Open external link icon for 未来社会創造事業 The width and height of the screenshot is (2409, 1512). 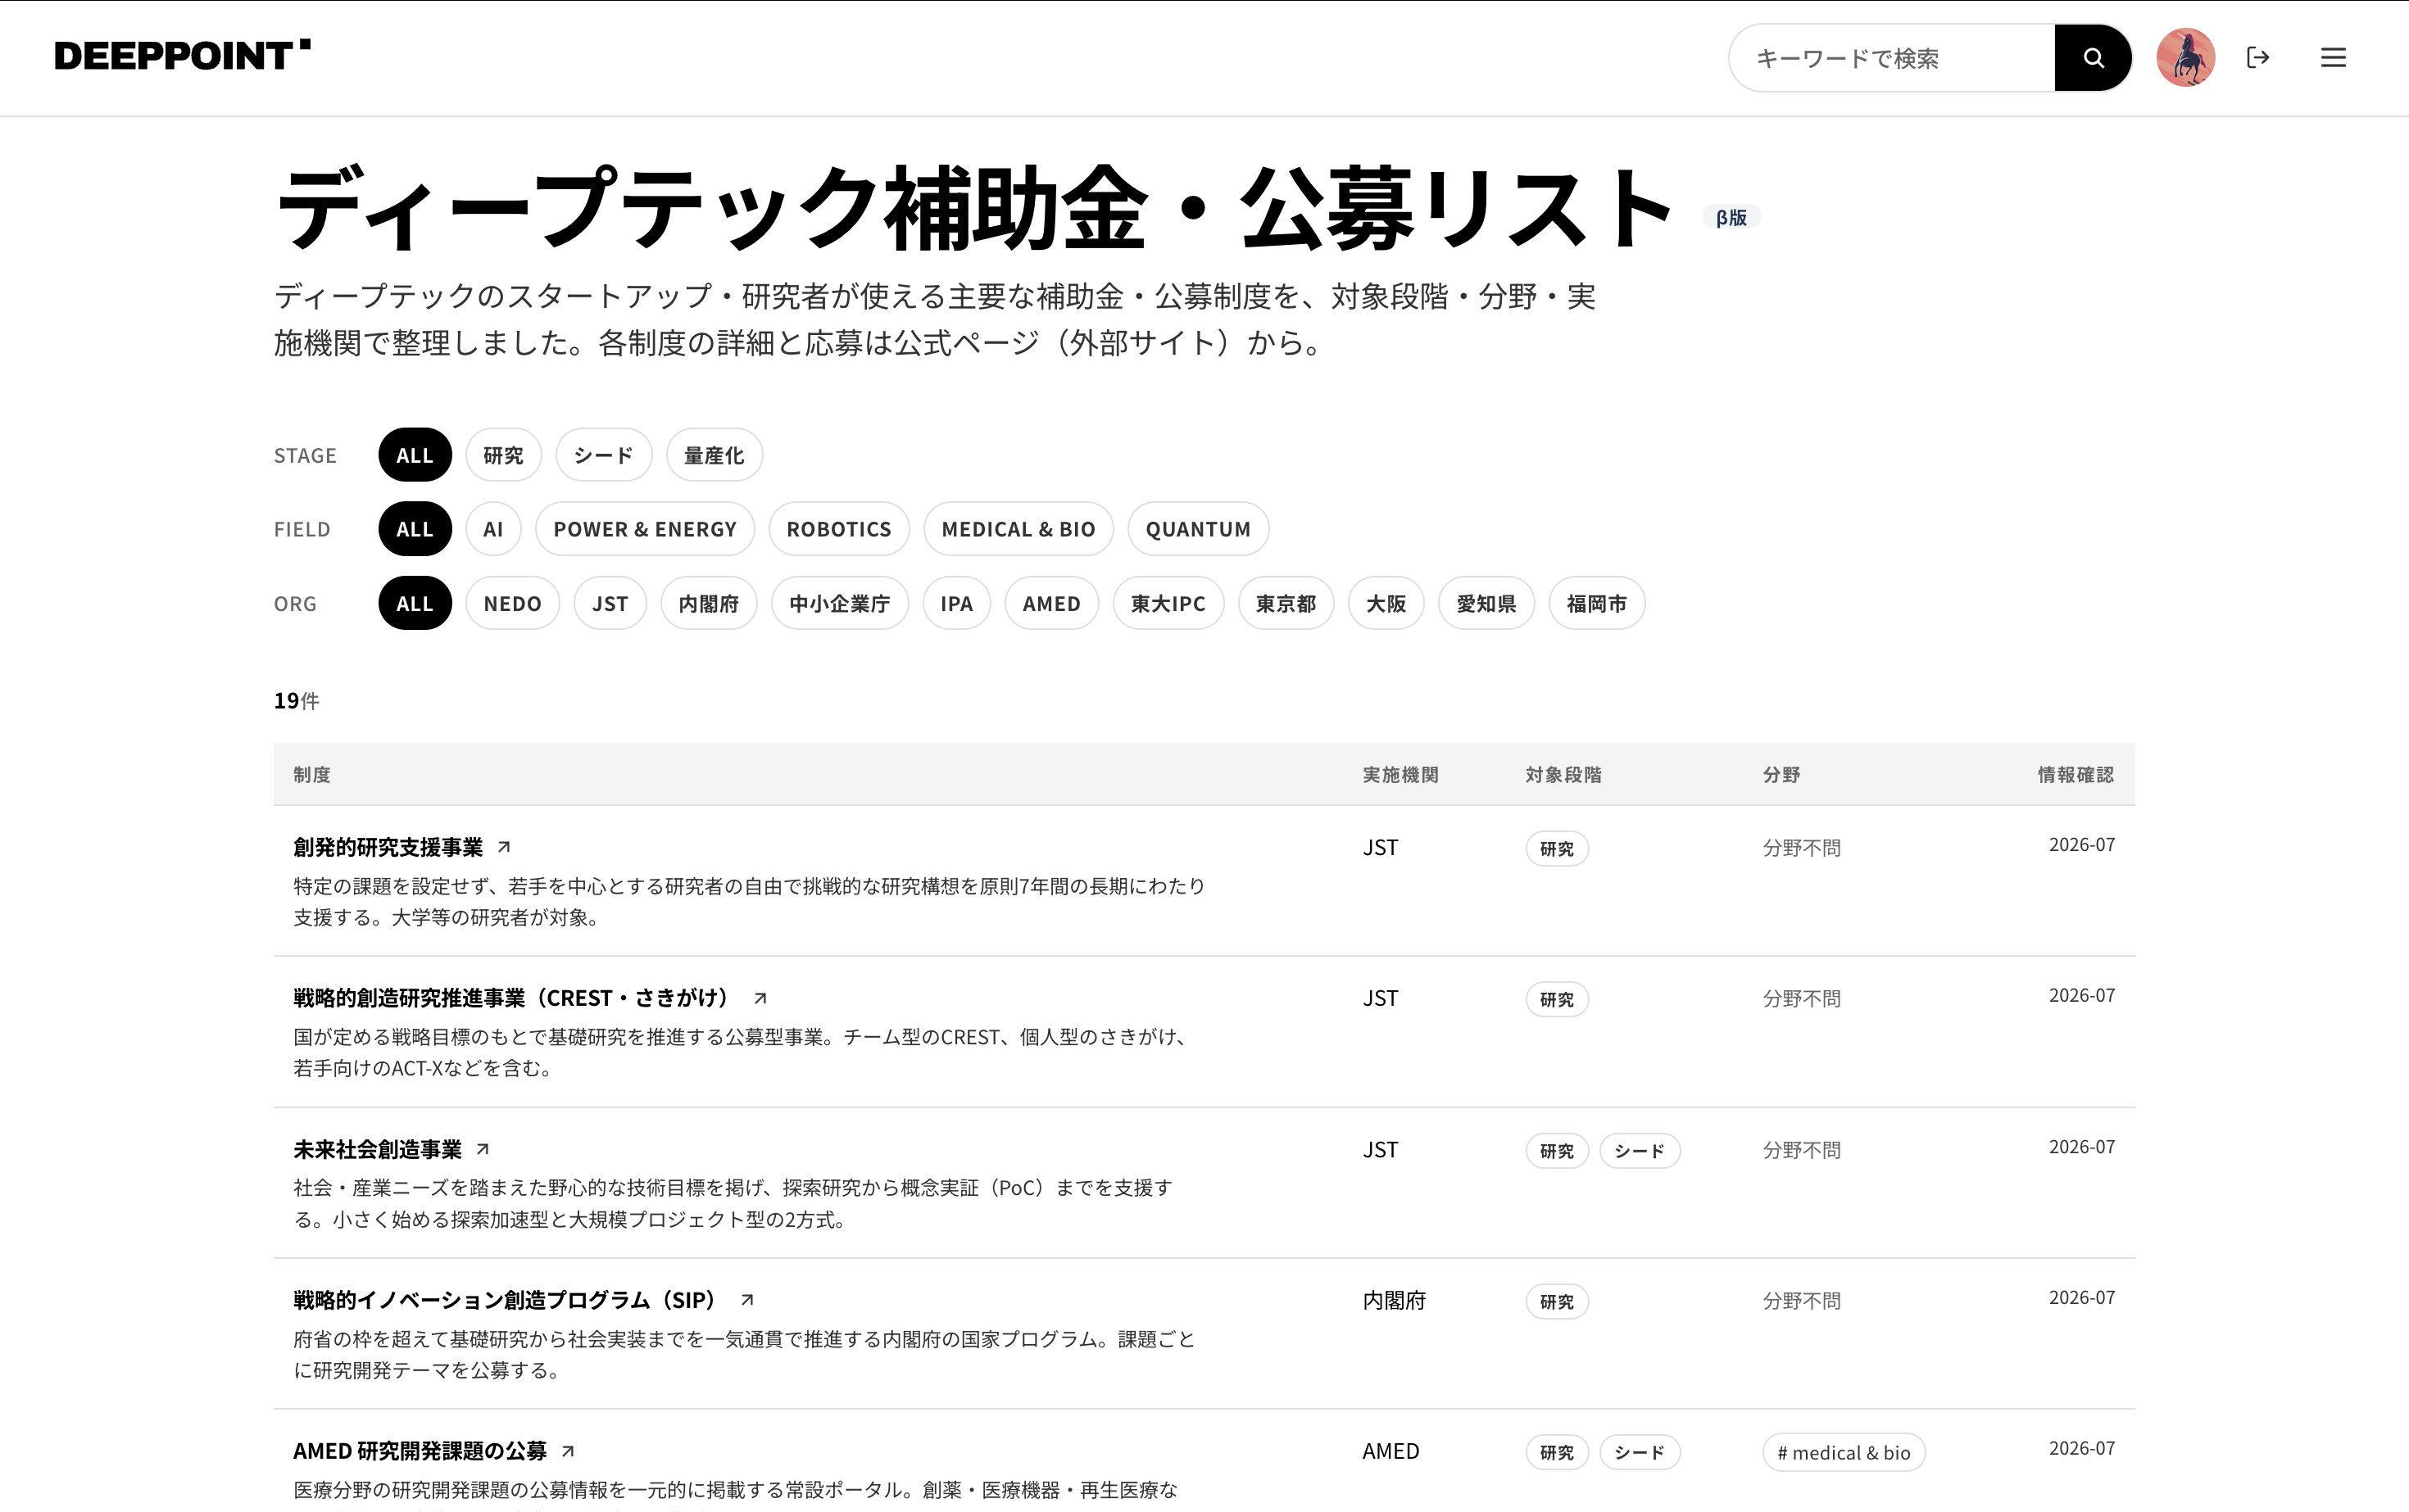[483, 1149]
